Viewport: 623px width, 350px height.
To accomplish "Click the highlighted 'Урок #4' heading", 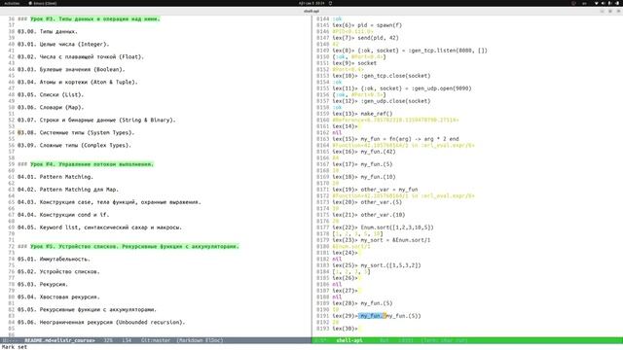I will point(92,164).
